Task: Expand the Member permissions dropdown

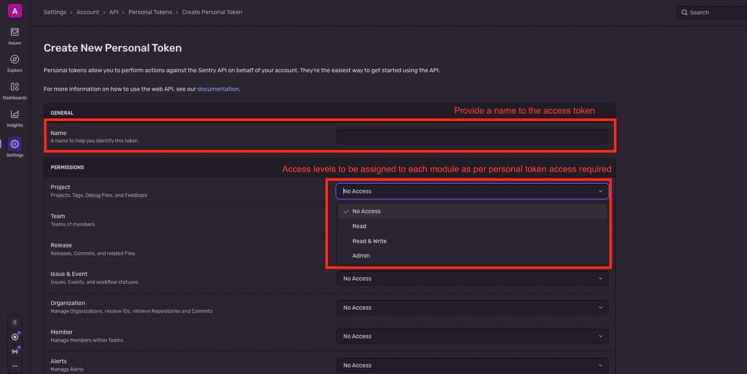Action: pos(472,336)
